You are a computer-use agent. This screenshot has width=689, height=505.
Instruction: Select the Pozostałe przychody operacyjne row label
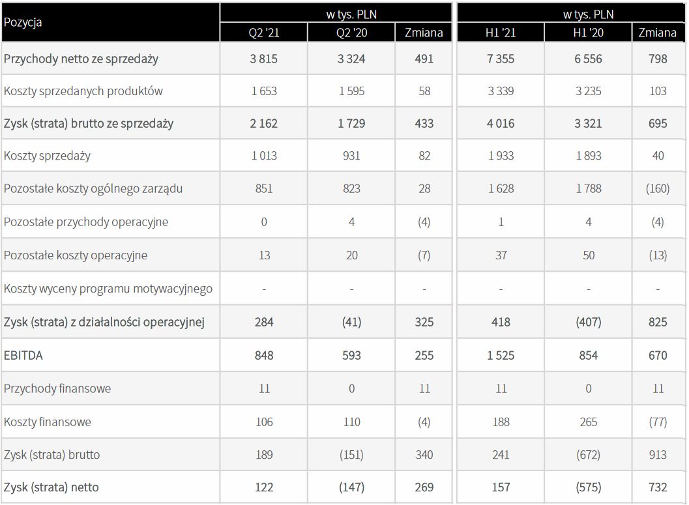[x=86, y=222]
